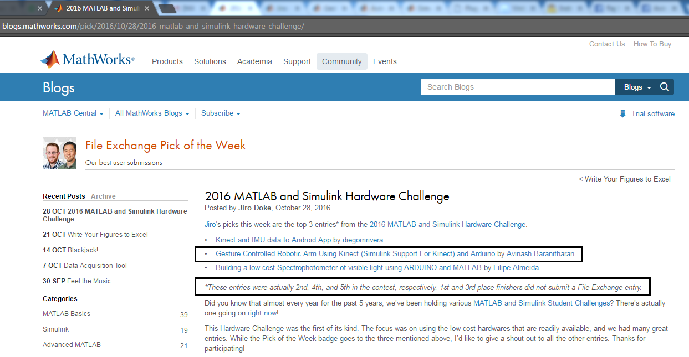Open the Events menu
689x357 pixels.
[x=385, y=61]
